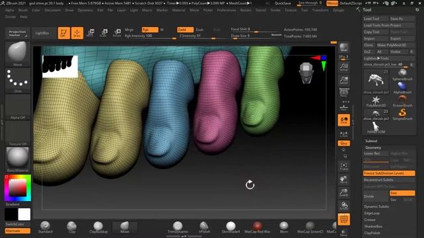Select the Standard brush at the bottom shelf

click(x=45, y=227)
